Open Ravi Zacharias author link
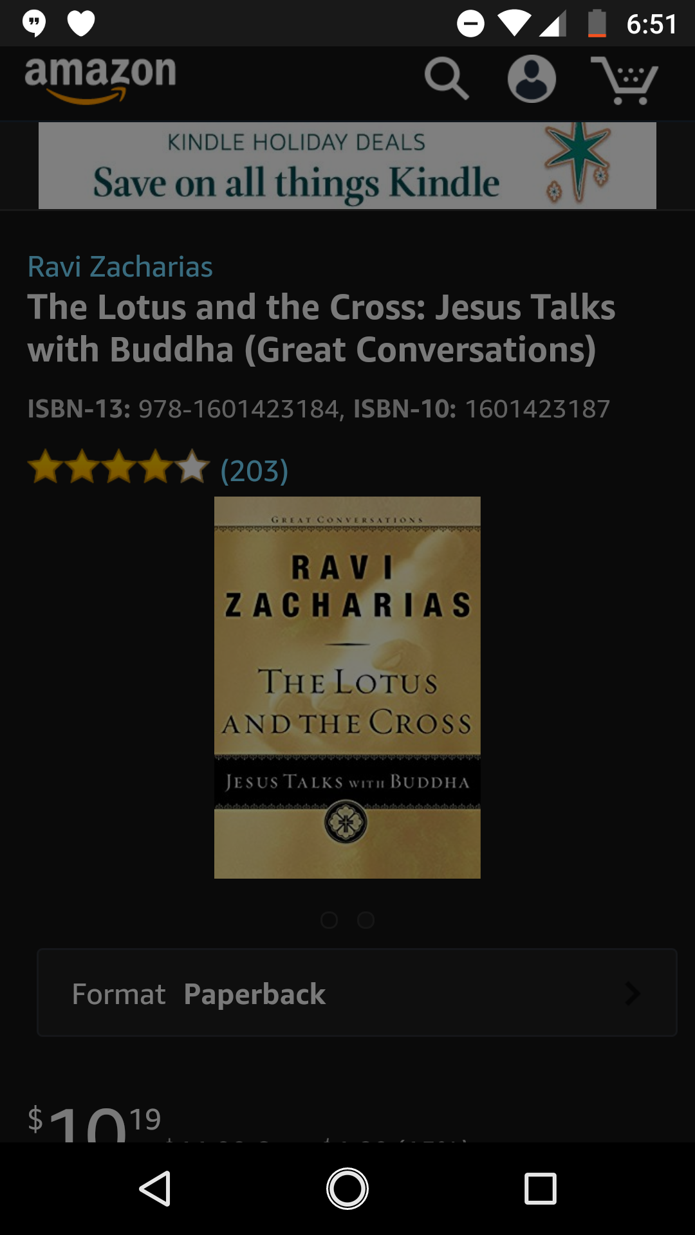 pos(120,266)
